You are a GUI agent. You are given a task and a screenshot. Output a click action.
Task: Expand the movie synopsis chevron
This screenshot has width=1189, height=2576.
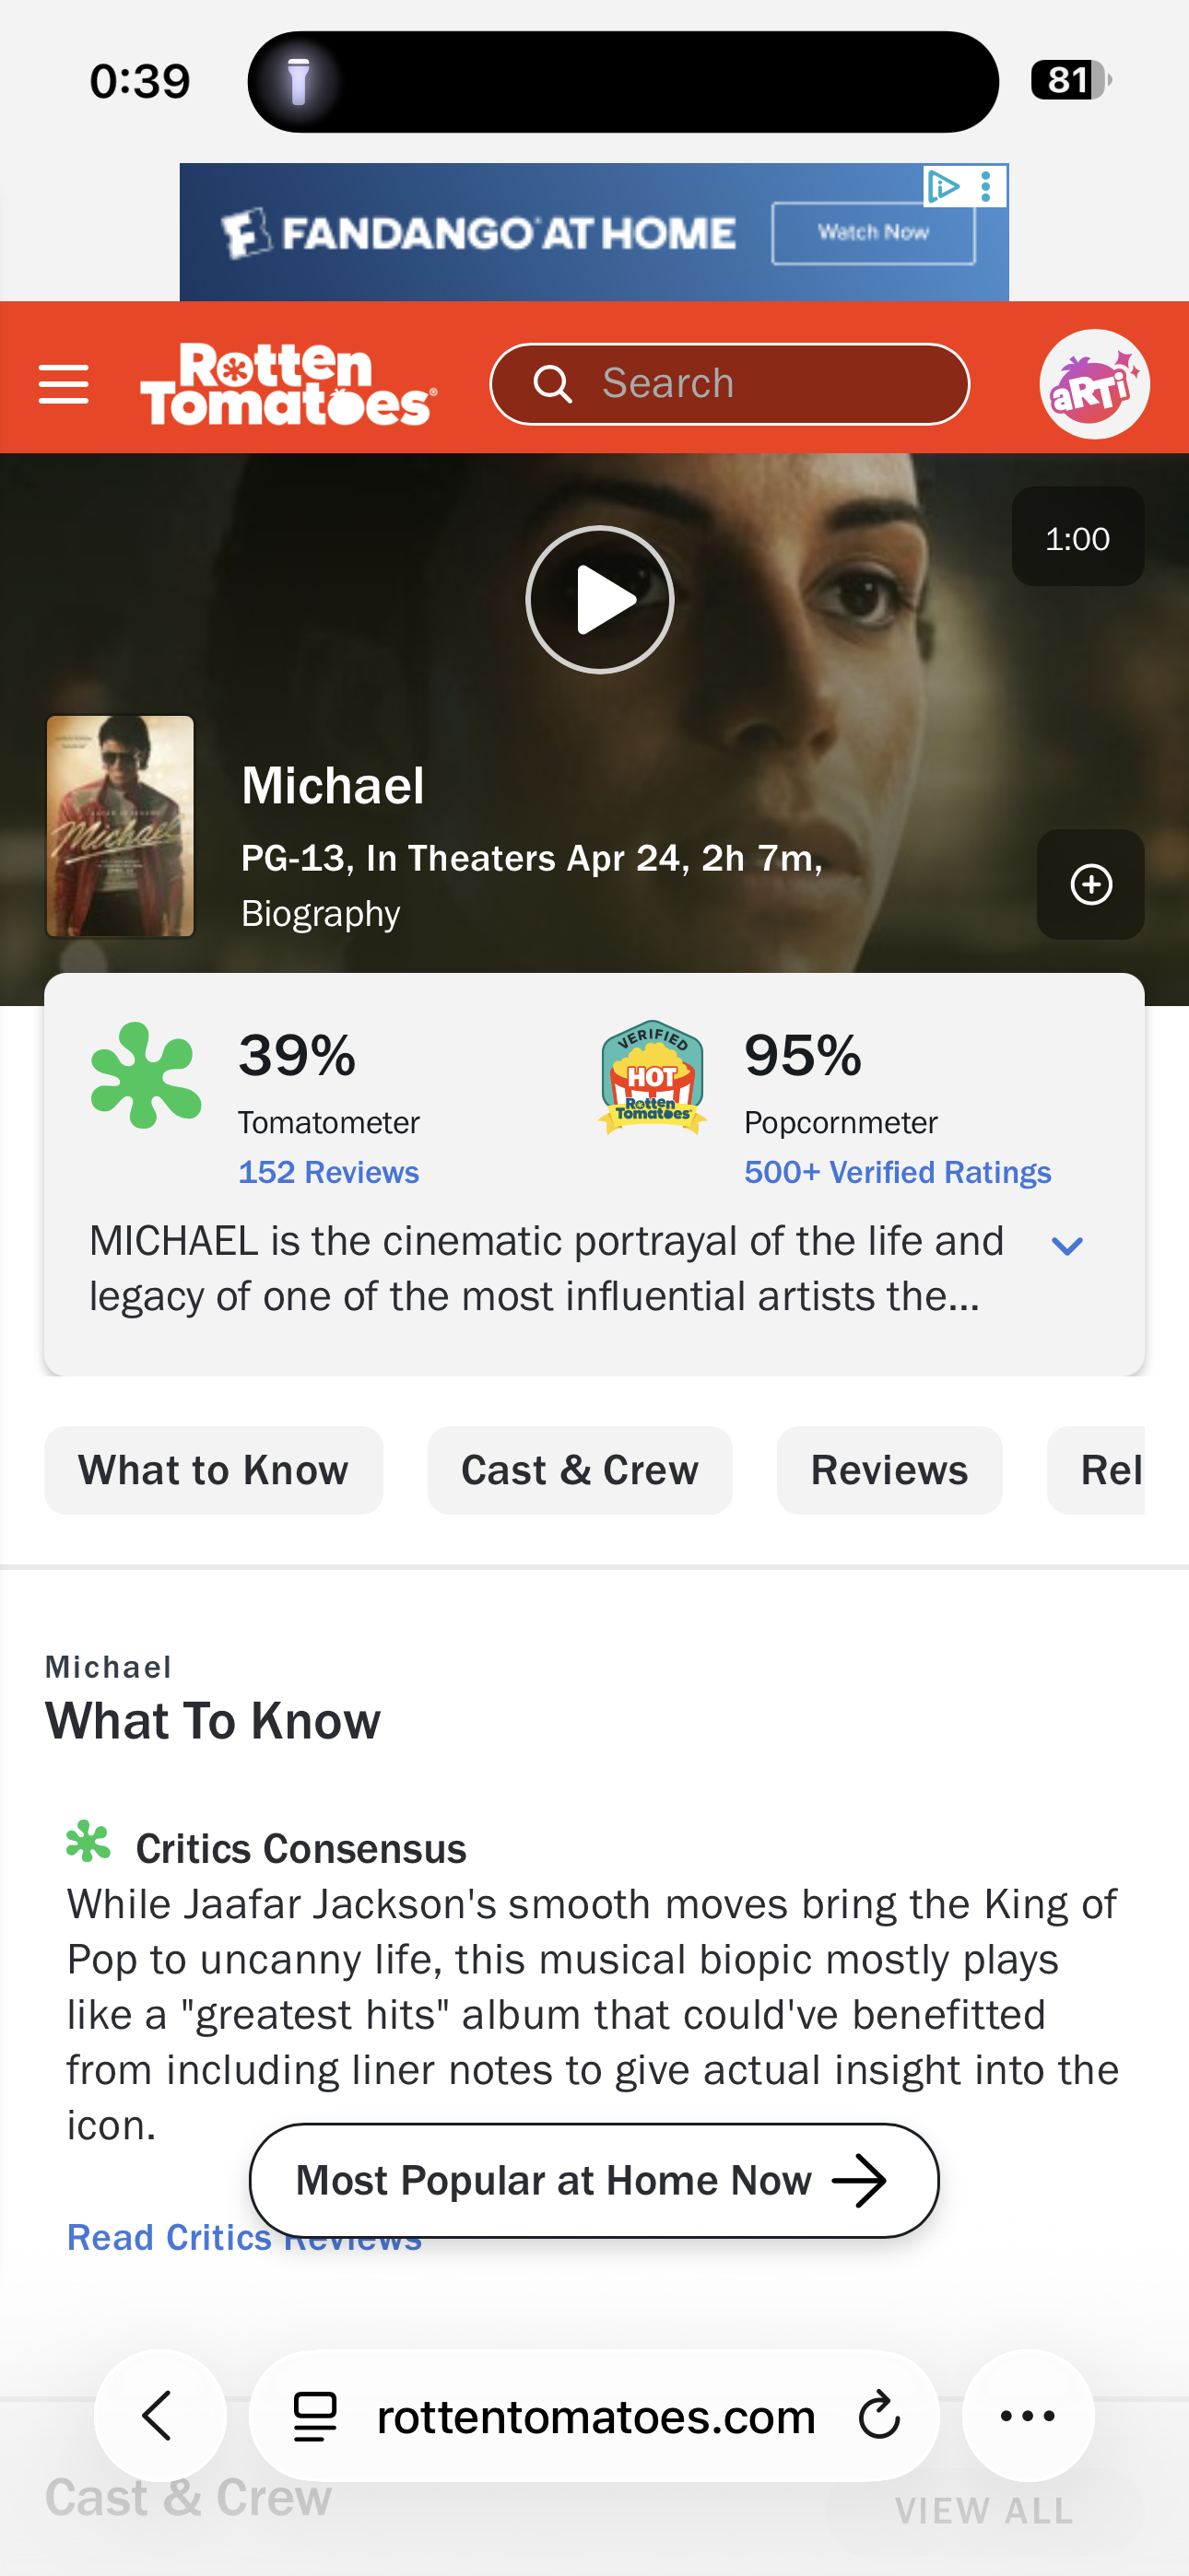coord(1067,1246)
